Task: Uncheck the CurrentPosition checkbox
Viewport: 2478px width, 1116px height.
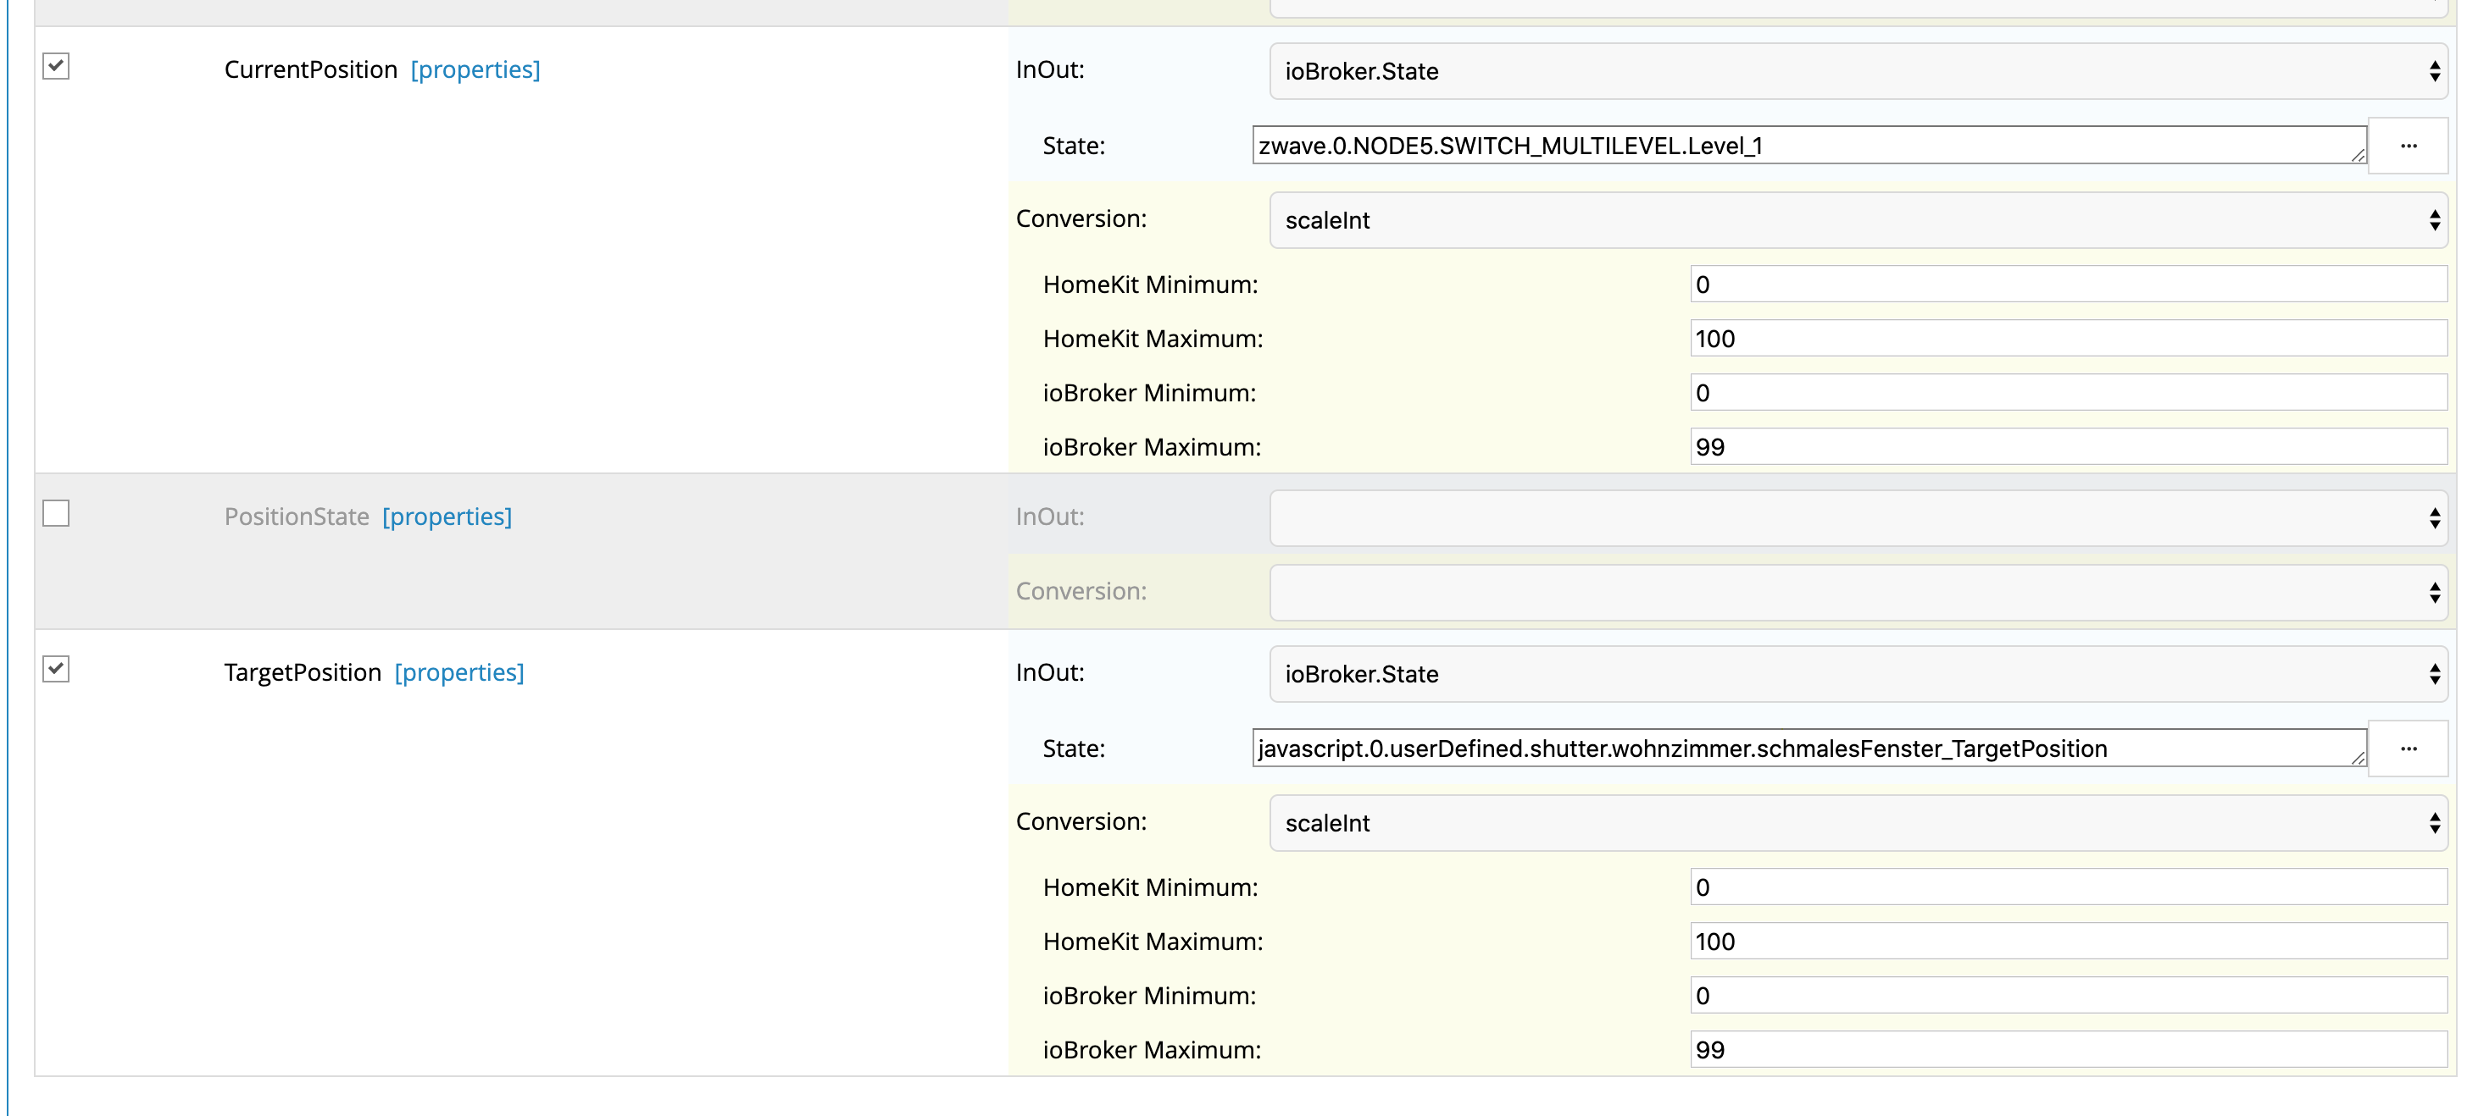Action: (56, 66)
